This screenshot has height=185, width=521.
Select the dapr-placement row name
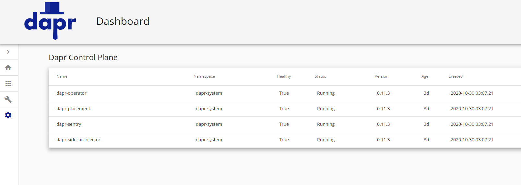pyautogui.click(x=73, y=109)
